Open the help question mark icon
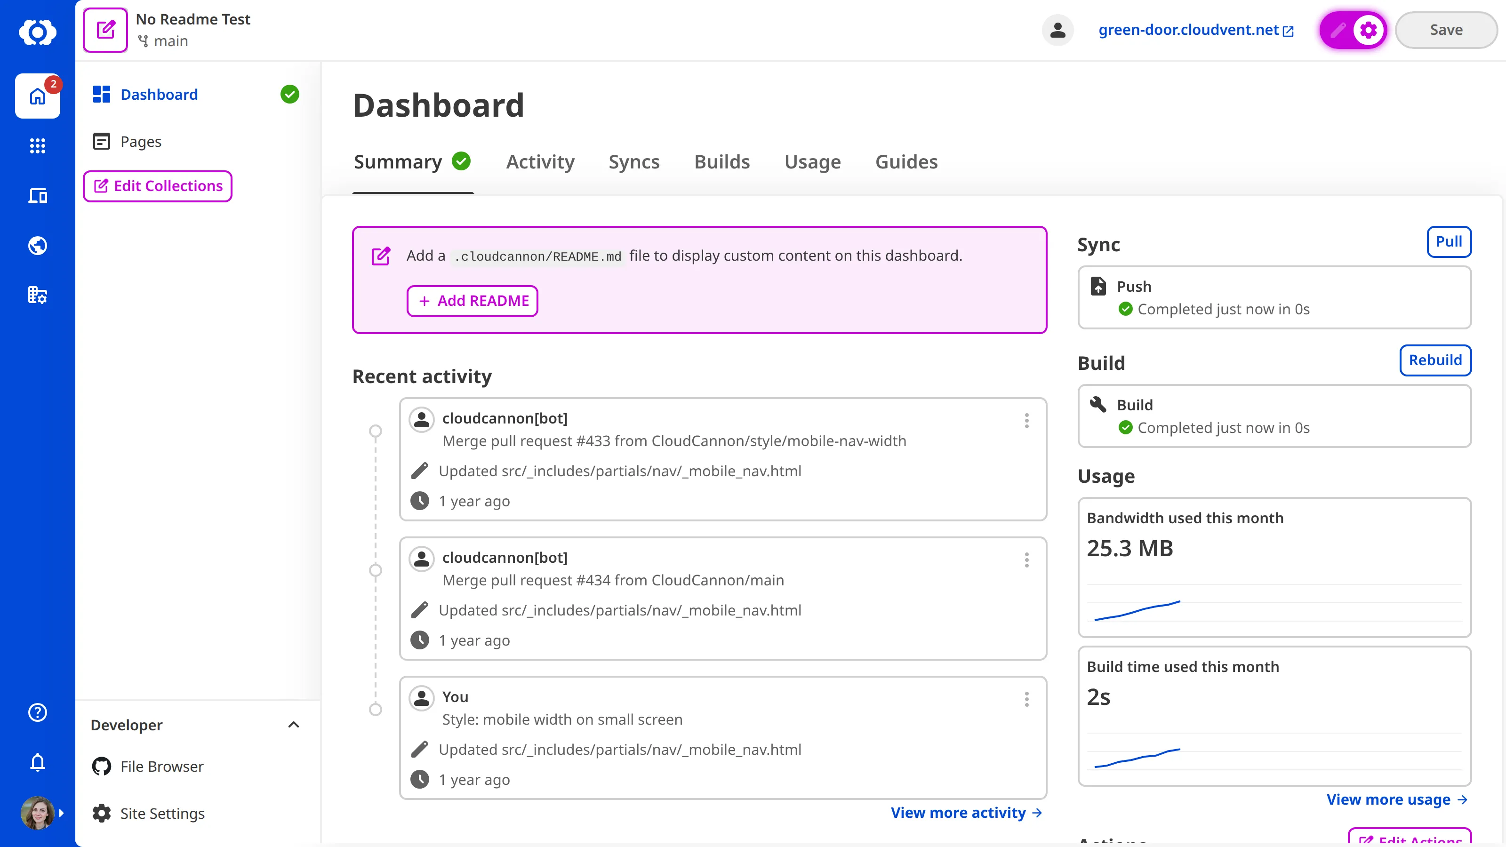This screenshot has height=847, width=1506. pos(38,712)
